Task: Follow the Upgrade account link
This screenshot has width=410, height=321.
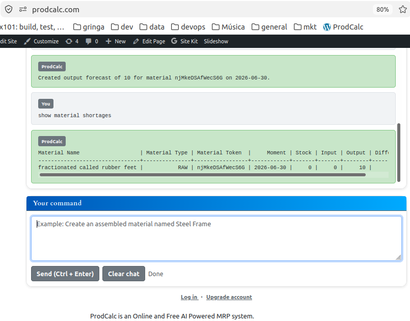Action: 229,297
